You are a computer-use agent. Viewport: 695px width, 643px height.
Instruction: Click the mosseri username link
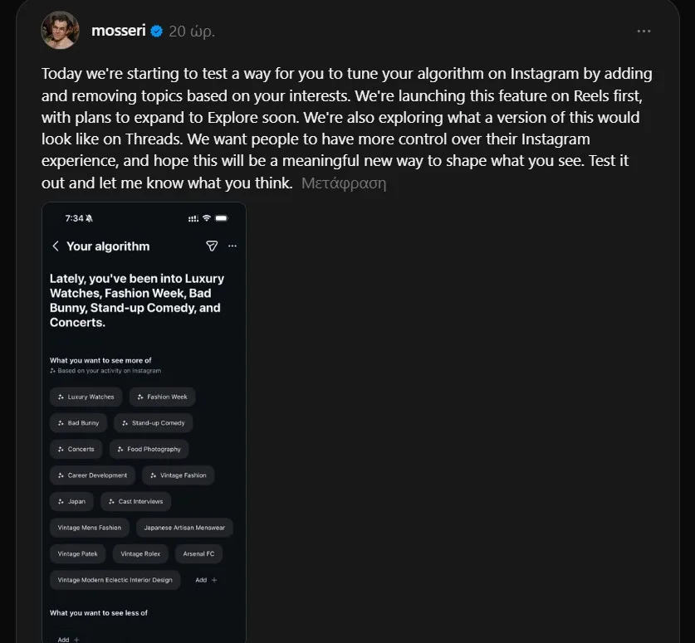click(119, 31)
